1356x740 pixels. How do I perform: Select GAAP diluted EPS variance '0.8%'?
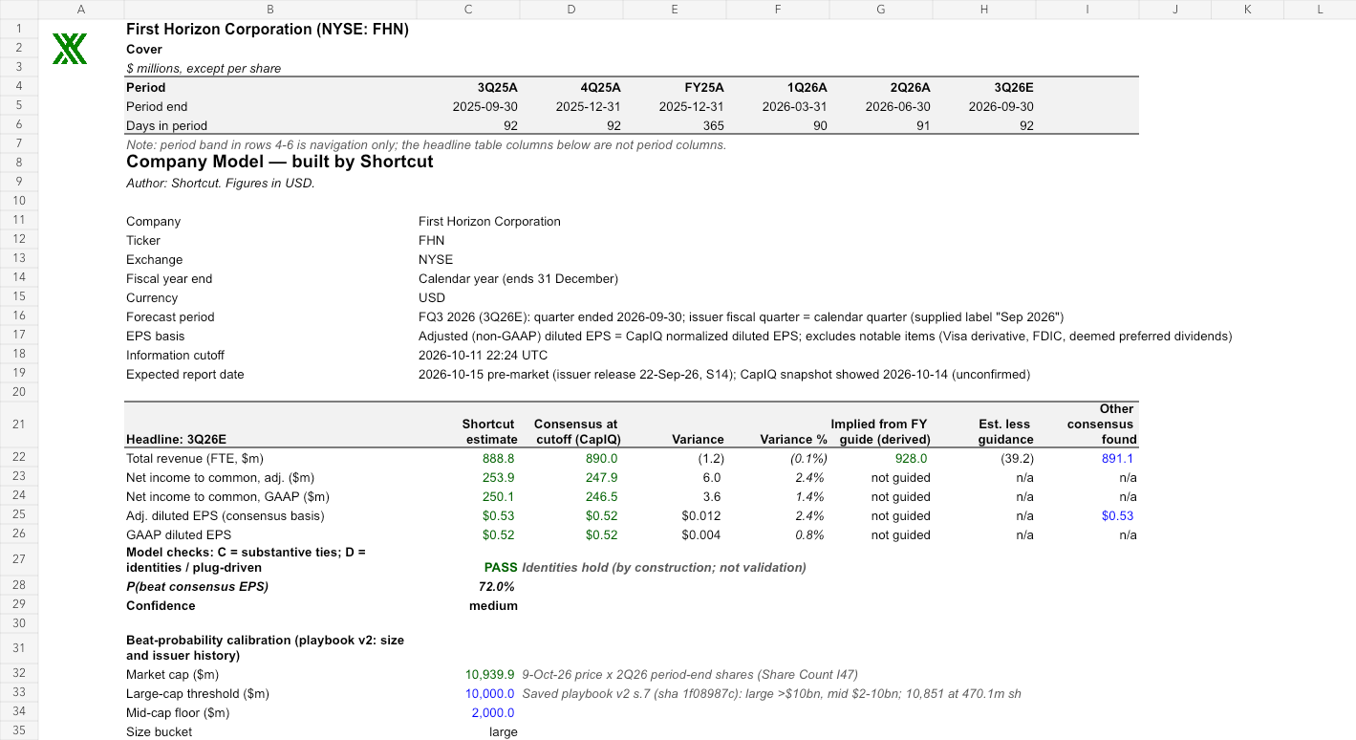pyautogui.click(x=808, y=534)
